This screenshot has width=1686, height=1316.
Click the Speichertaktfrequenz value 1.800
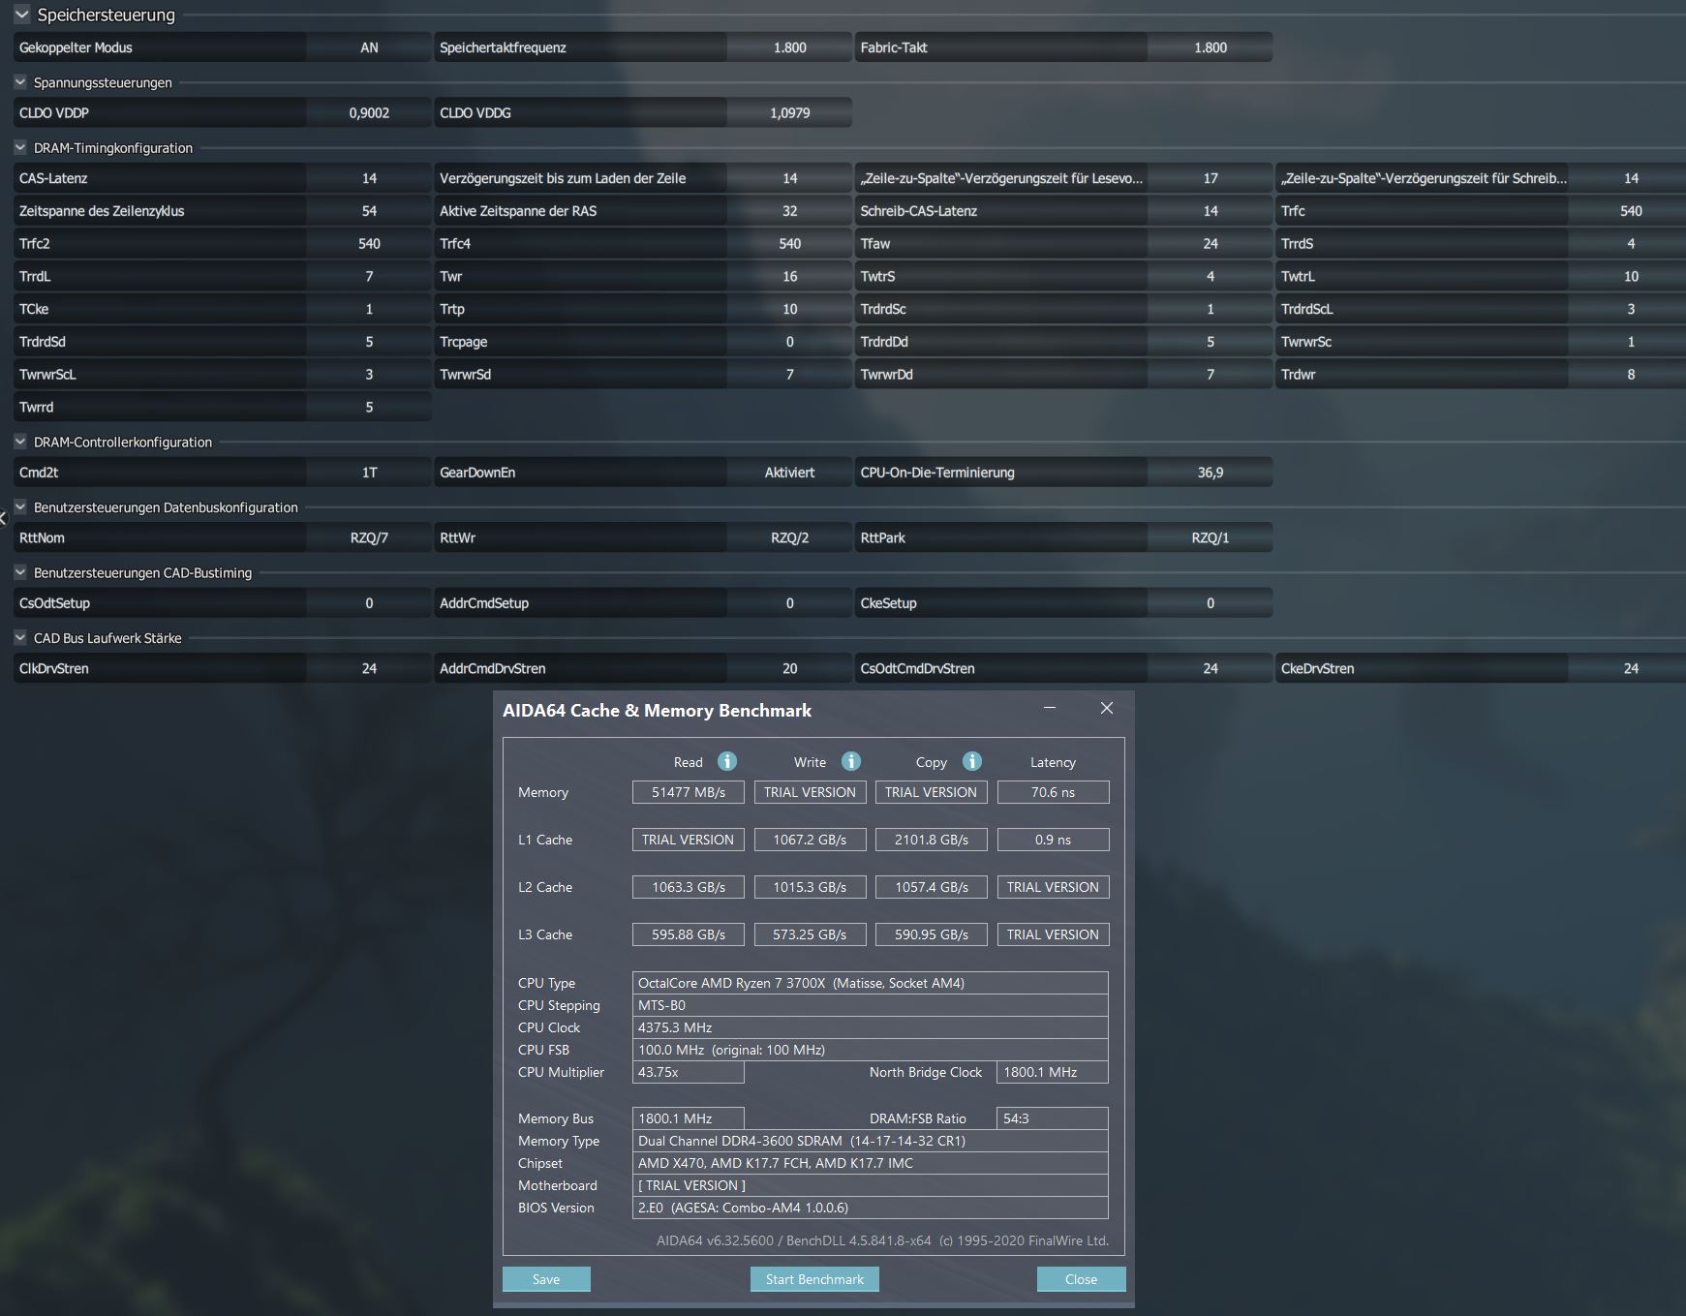(789, 47)
